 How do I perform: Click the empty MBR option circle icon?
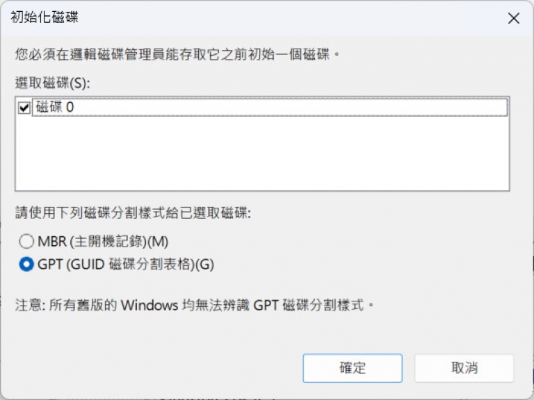(26, 242)
